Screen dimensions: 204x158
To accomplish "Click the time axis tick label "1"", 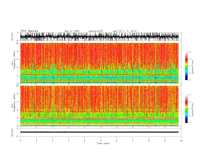I will tap(36, 141).
